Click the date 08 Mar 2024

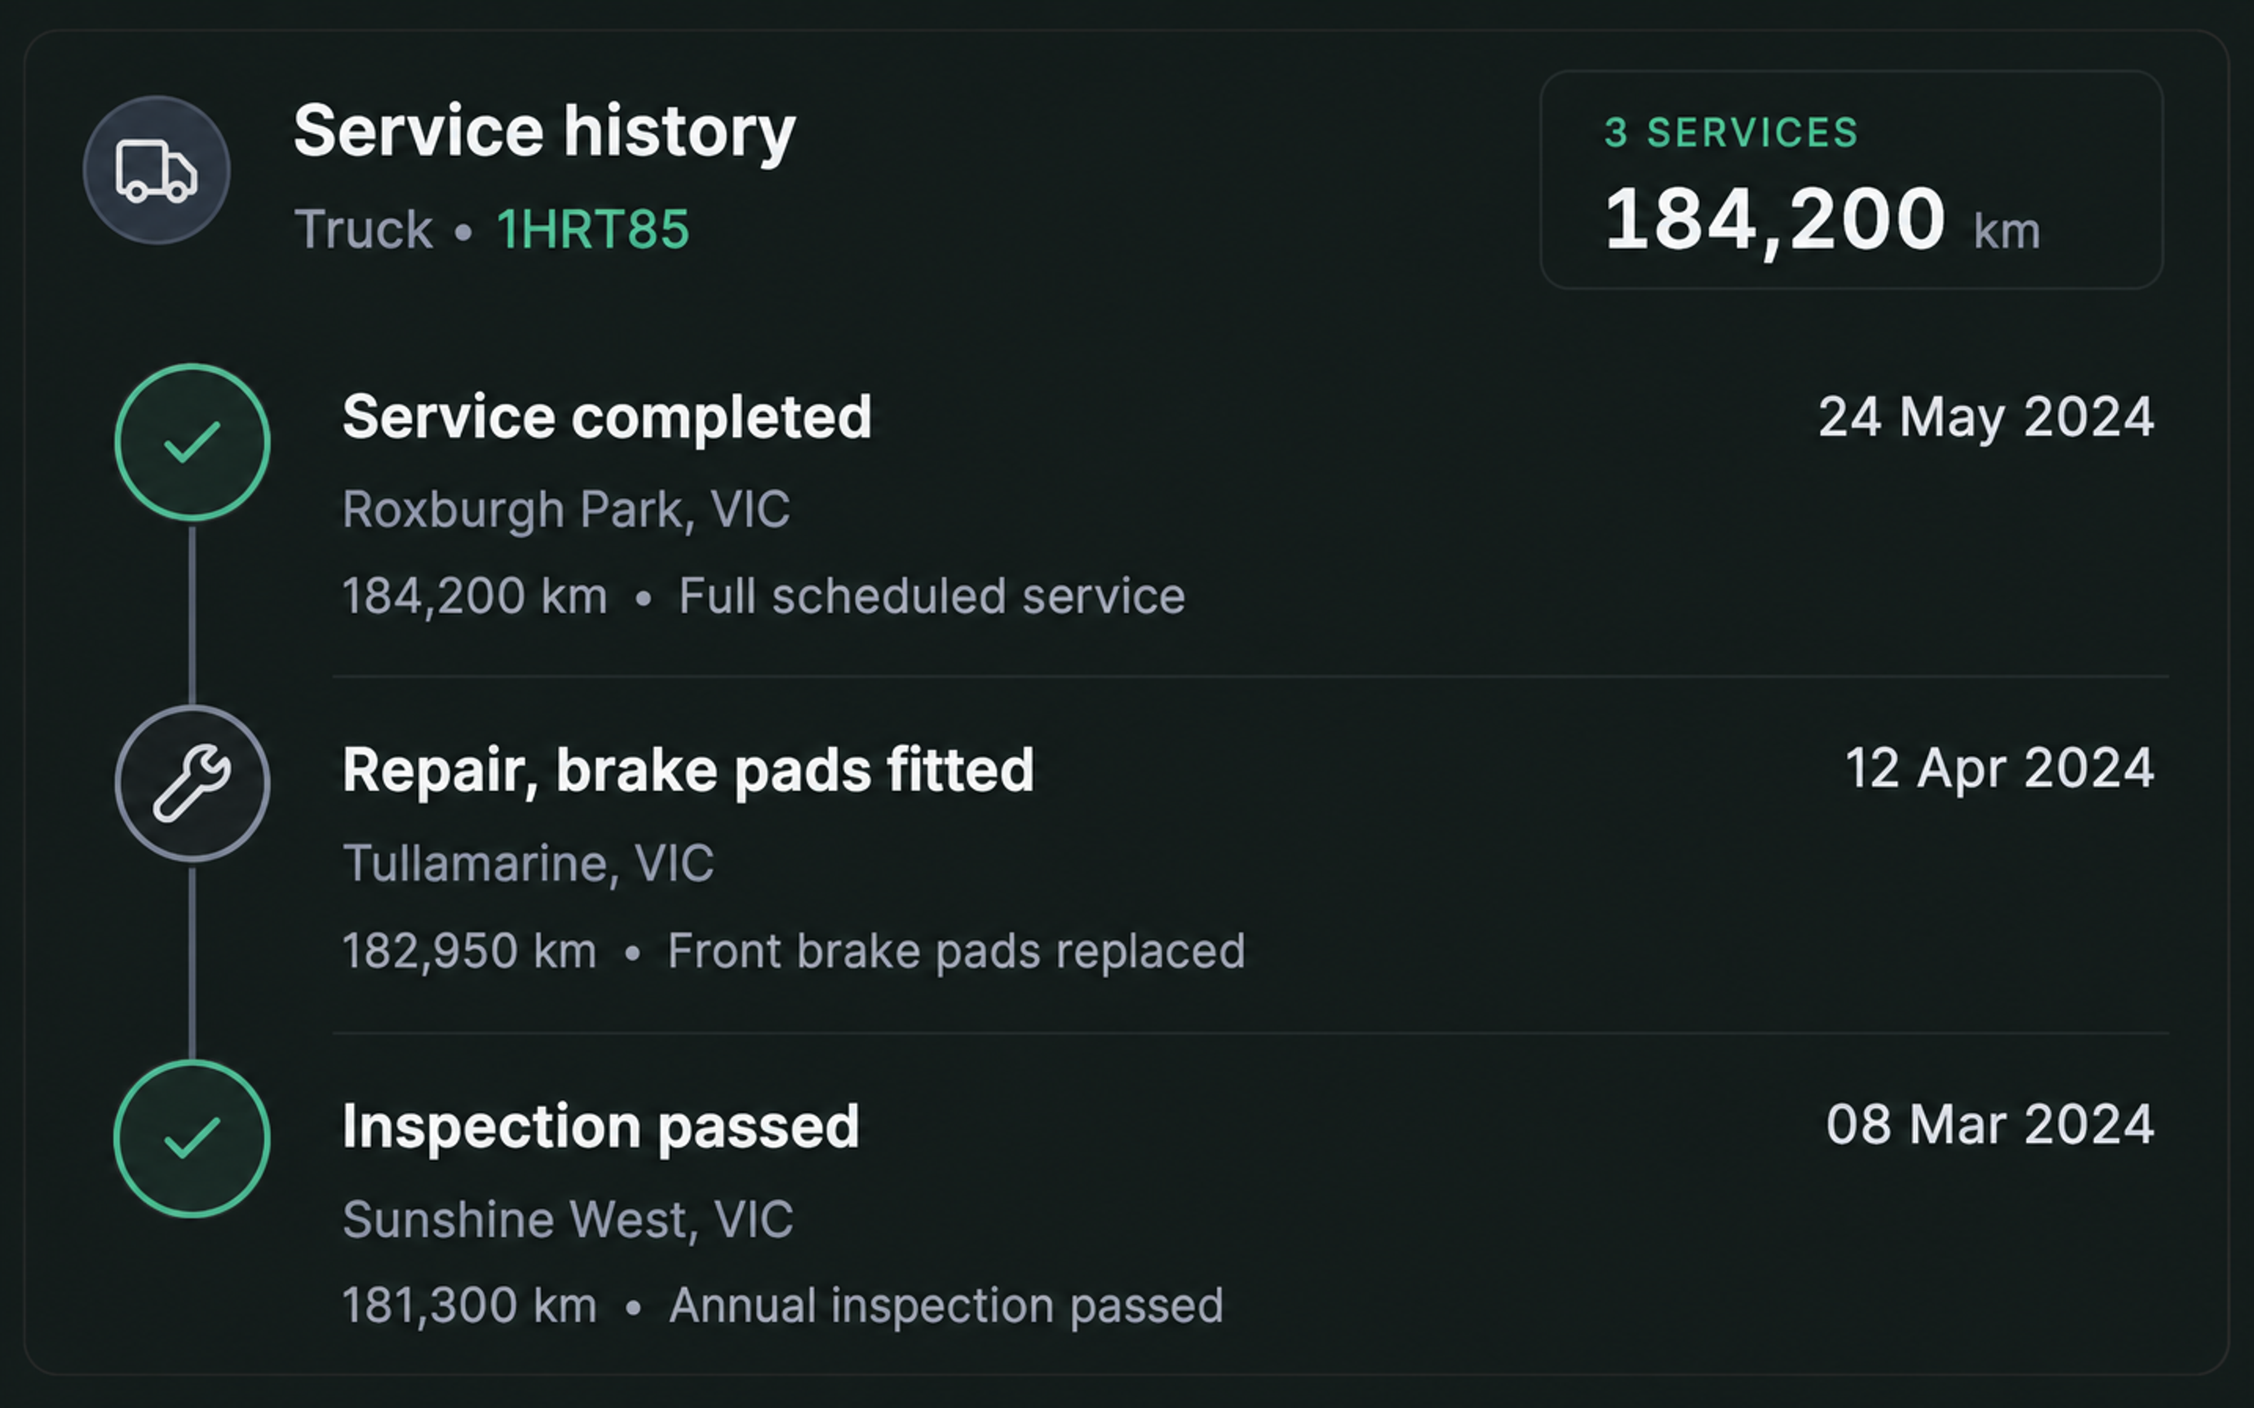[1990, 1124]
